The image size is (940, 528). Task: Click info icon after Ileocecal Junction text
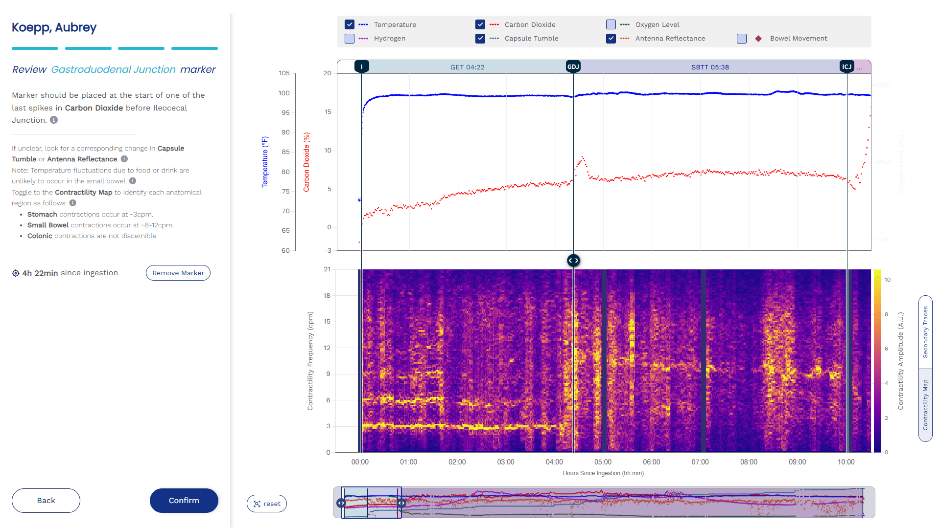54,120
